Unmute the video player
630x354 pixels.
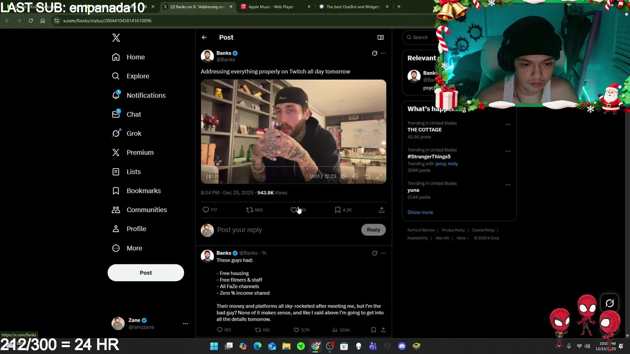coord(343,176)
